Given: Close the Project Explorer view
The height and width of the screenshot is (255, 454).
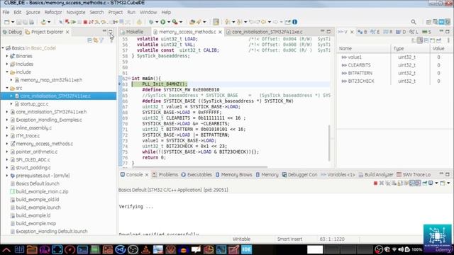Looking at the screenshot, I should 67,32.
